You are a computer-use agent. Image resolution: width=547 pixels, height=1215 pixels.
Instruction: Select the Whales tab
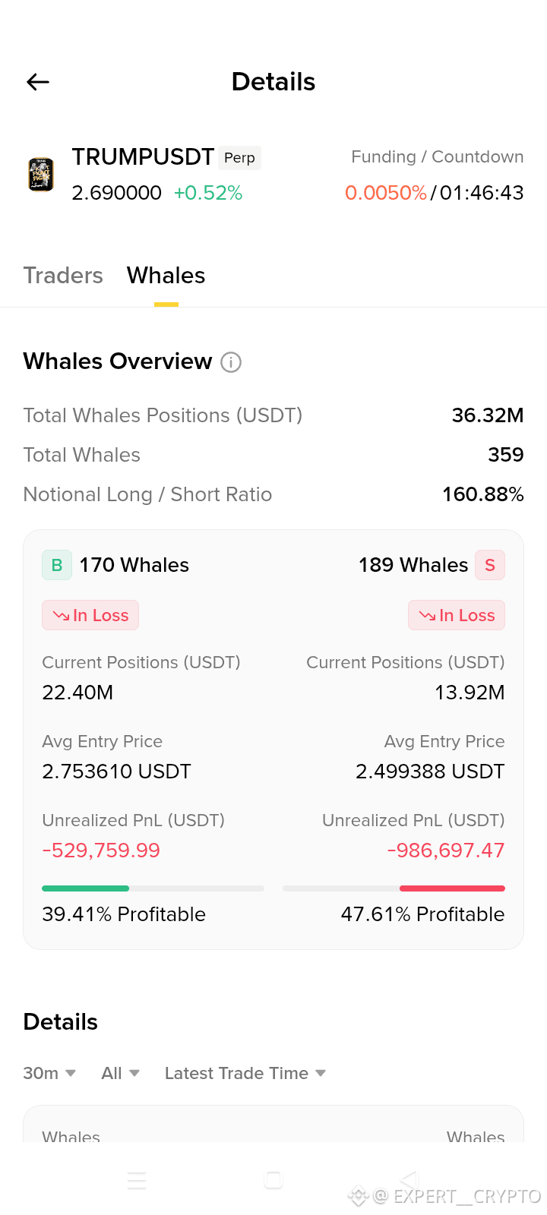pos(166,276)
